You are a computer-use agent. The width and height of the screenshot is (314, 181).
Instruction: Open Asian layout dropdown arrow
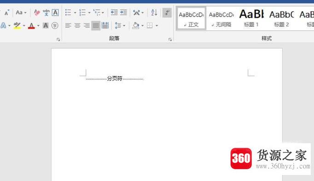point(143,13)
